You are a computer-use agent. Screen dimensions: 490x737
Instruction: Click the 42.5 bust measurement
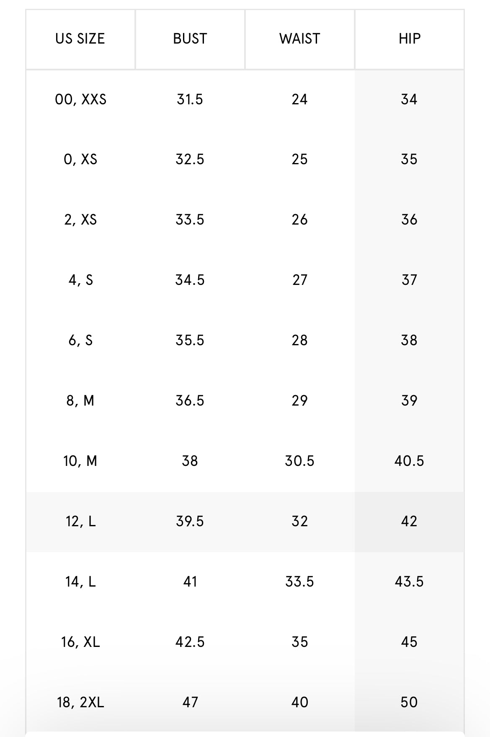190,642
